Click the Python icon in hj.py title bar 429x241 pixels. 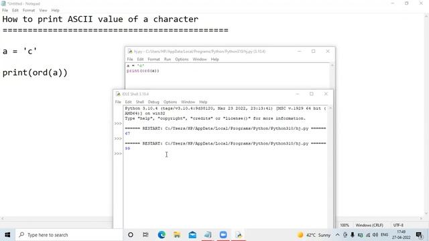click(130, 52)
